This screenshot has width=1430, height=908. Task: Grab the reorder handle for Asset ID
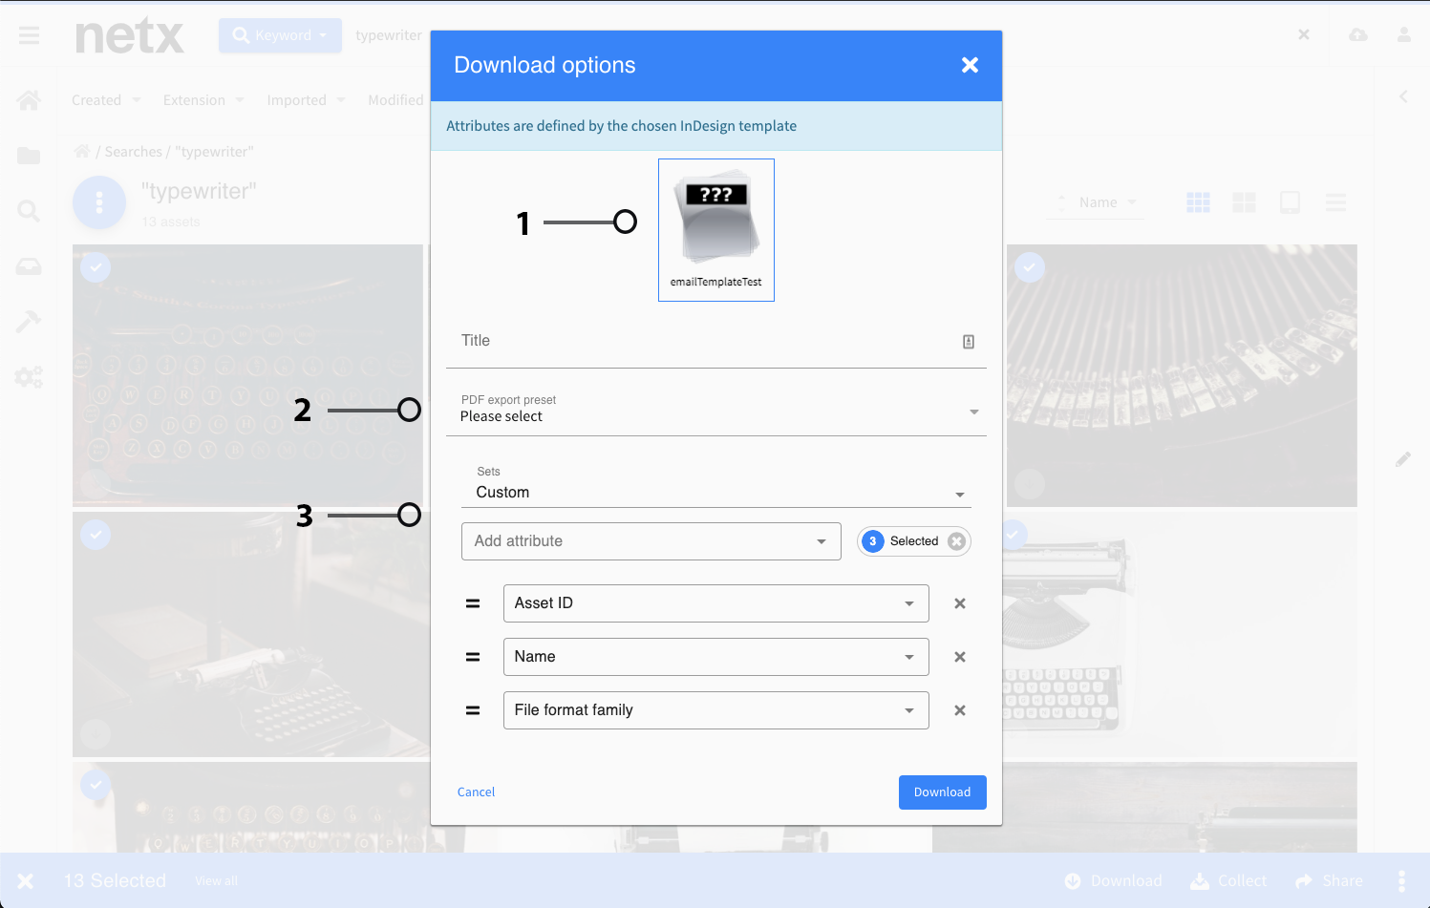[473, 603]
